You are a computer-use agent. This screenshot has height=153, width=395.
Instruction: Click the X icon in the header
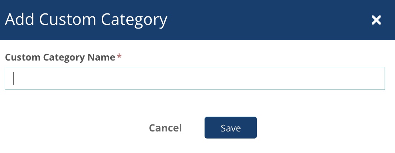pyautogui.click(x=376, y=20)
